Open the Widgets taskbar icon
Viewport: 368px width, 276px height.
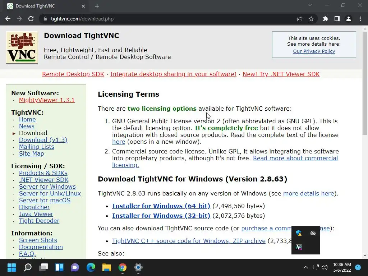point(59,267)
